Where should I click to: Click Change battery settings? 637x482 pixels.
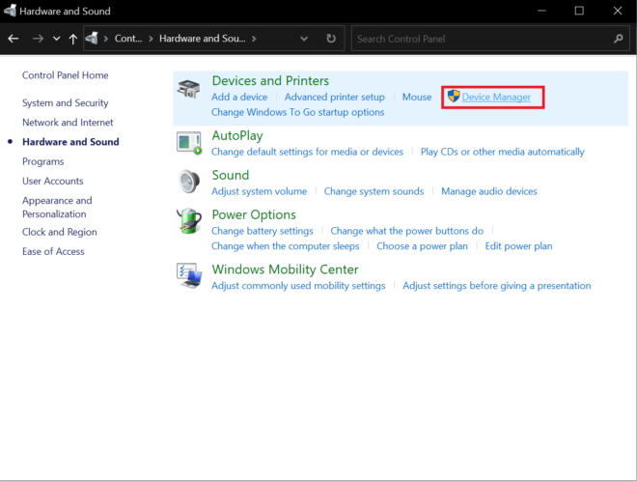pos(263,231)
